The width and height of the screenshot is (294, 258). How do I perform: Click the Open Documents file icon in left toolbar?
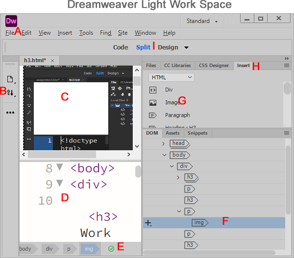(x=9, y=79)
